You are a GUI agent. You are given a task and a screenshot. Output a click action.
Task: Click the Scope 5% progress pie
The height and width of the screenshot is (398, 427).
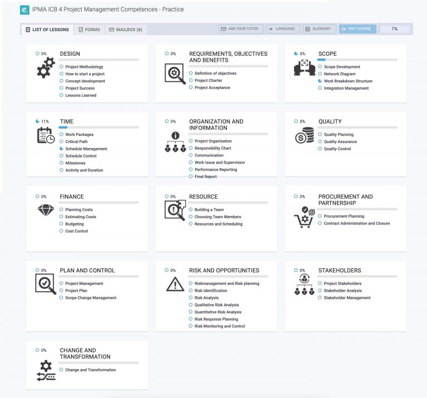pyautogui.click(x=296, y=53)
